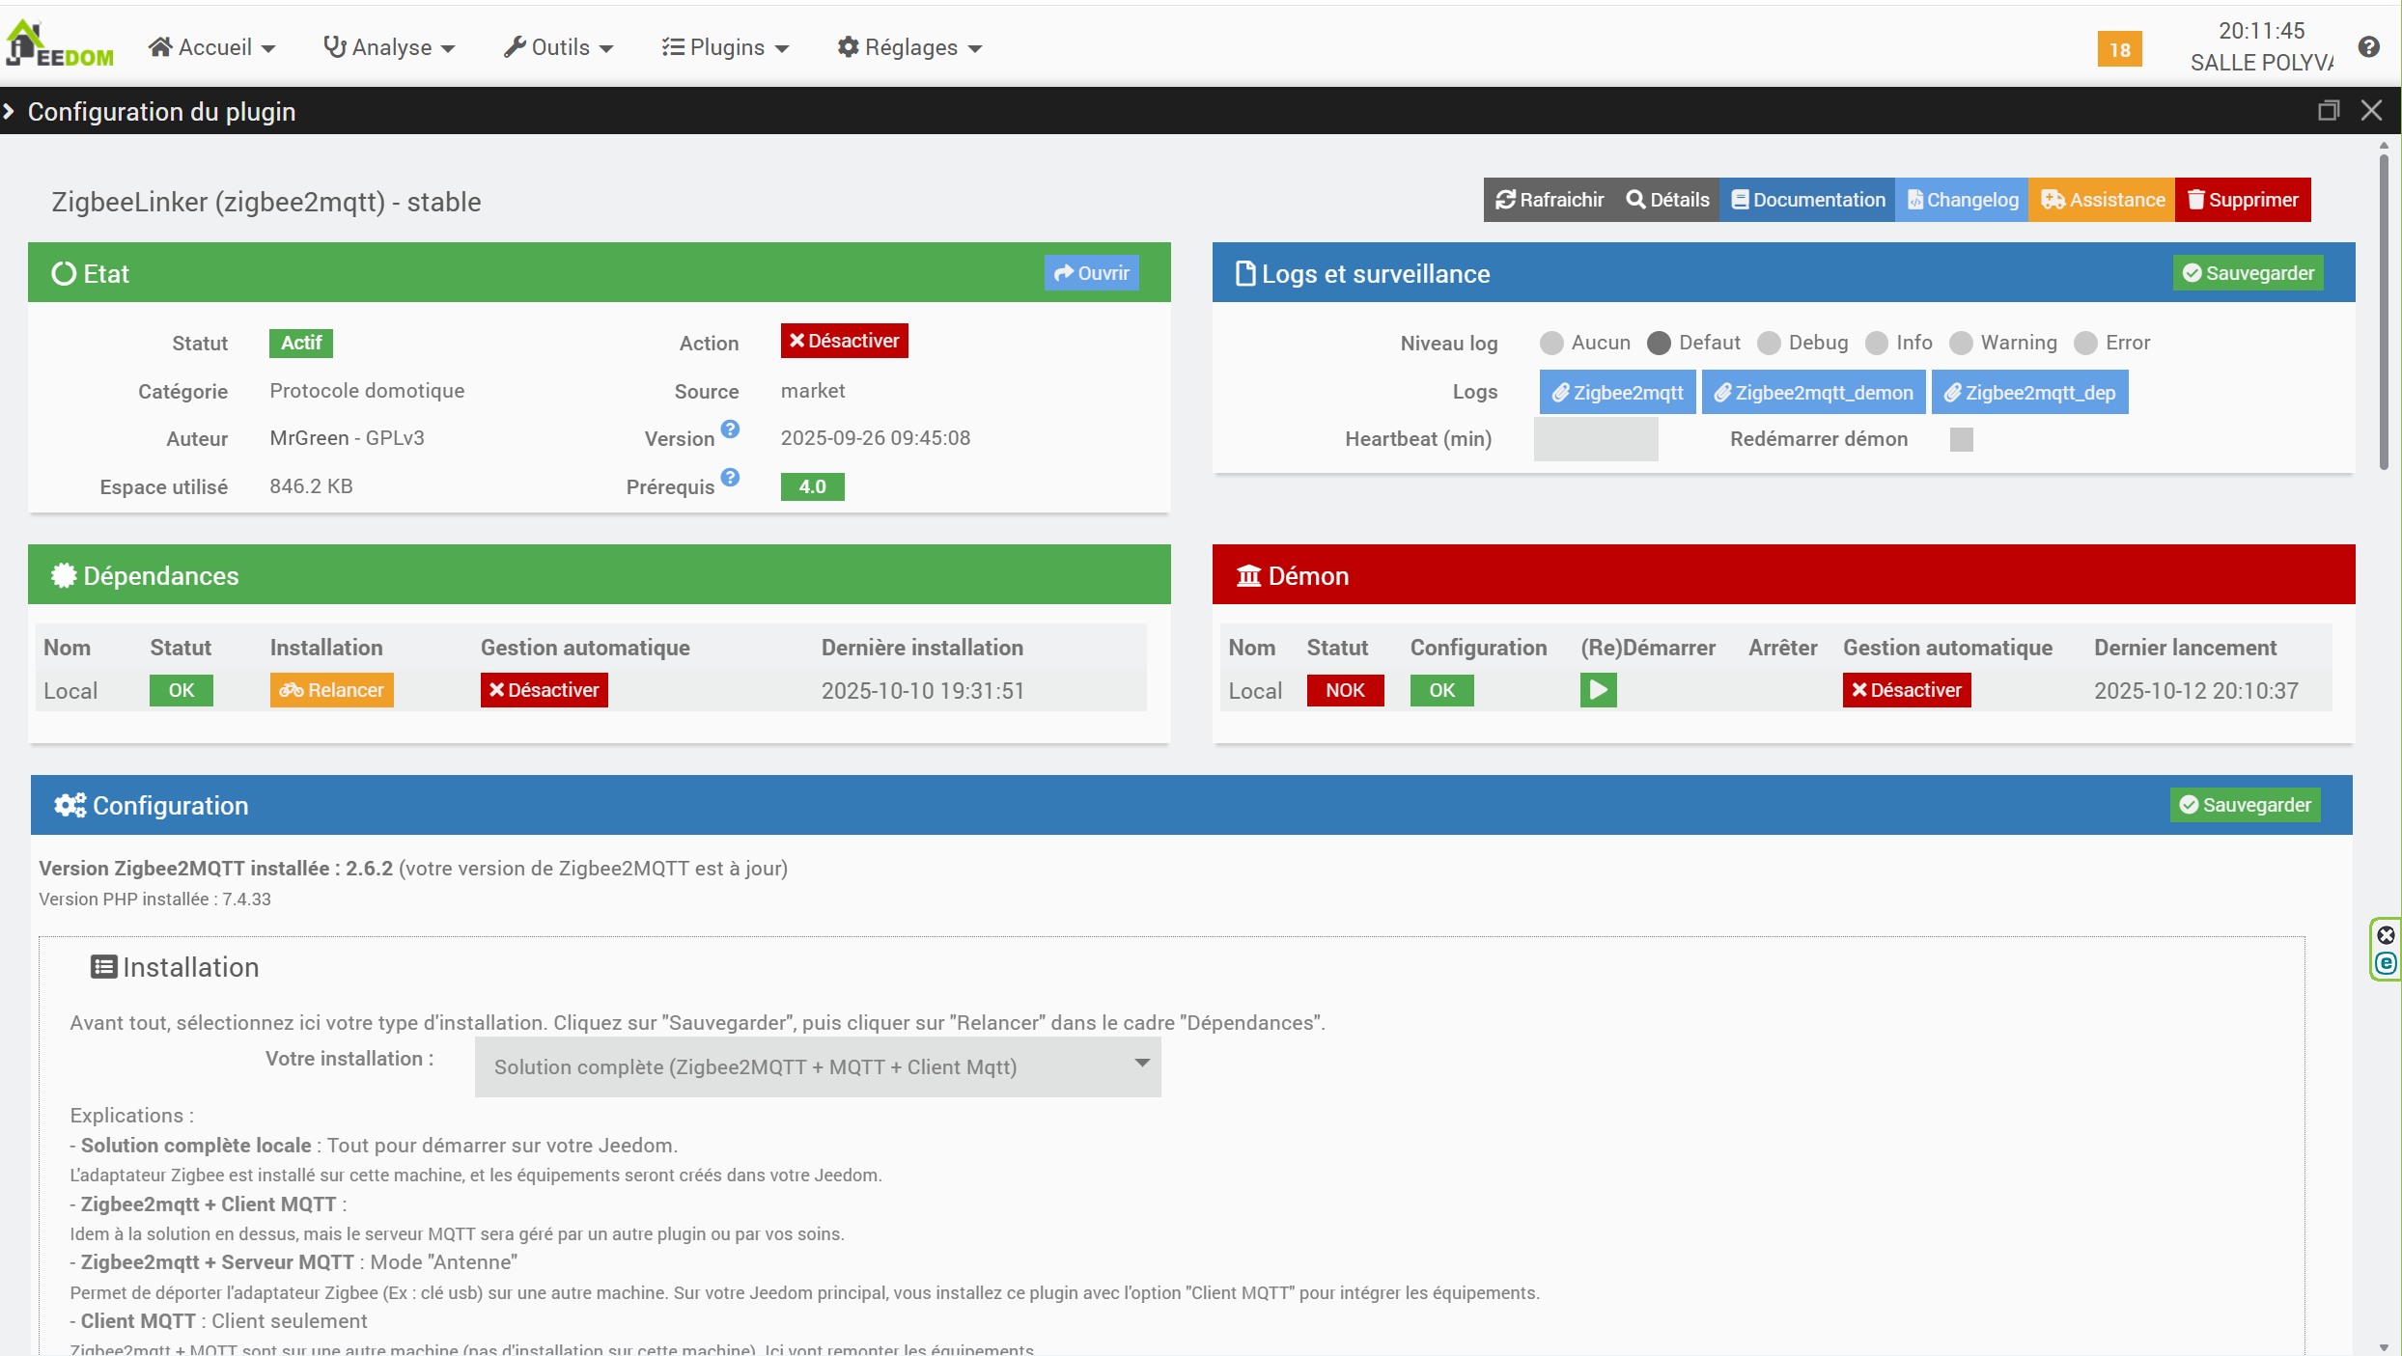Click the Prérequis help tooltip icon
2402x1356 pixels.
[730, 478]
